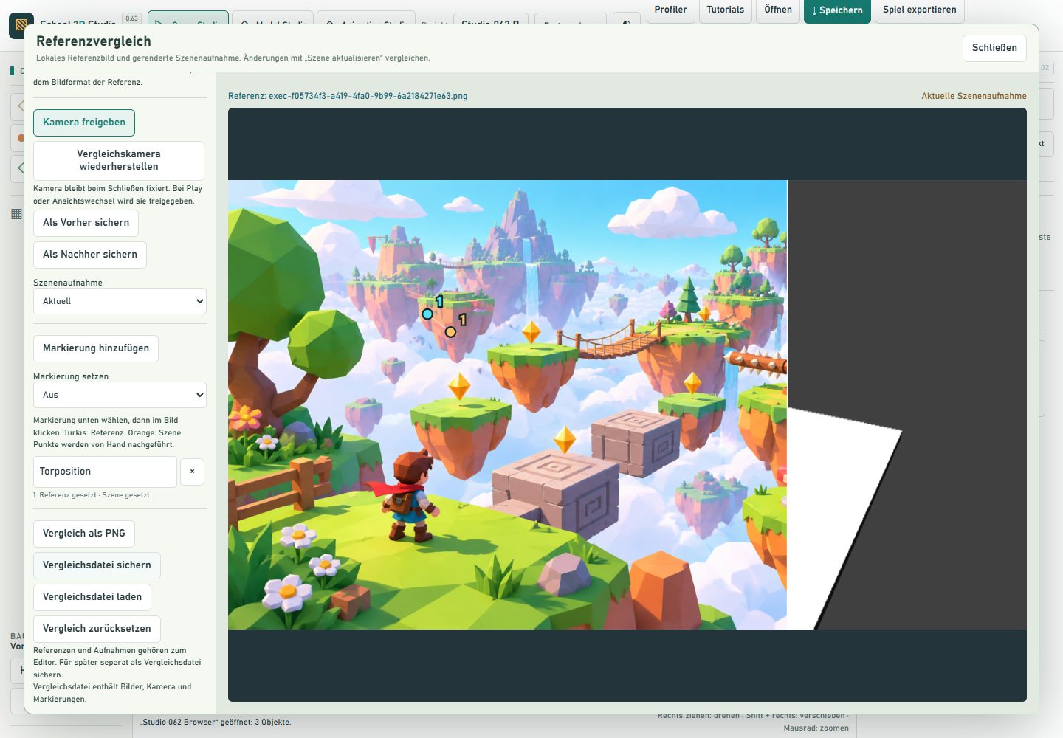Click the Torposition marker name field
1063x738 pixels.
click(105, 472)
